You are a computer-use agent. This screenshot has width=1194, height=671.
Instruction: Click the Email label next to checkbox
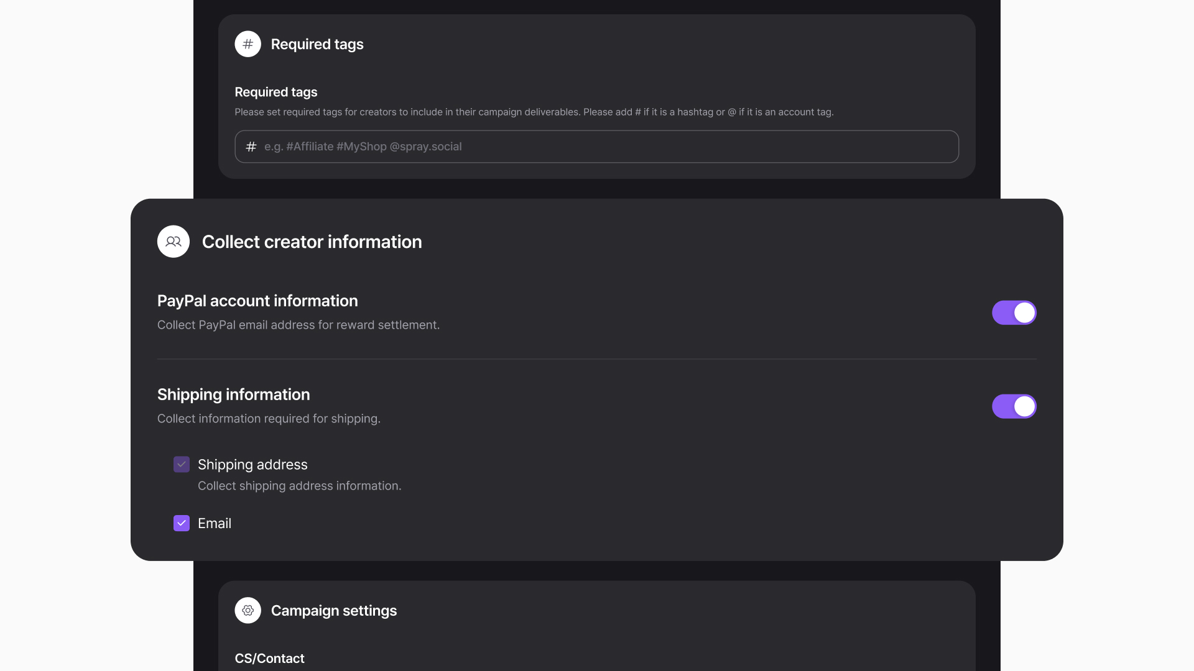(x=215, y=523)
